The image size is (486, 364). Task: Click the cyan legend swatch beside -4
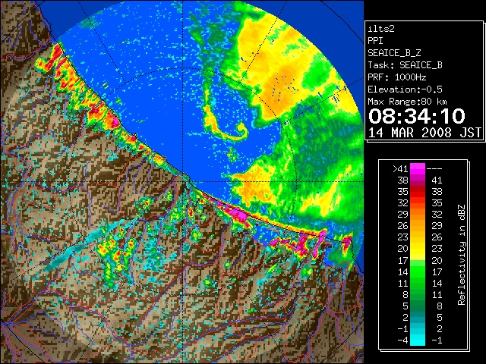[x=418, y=340]
